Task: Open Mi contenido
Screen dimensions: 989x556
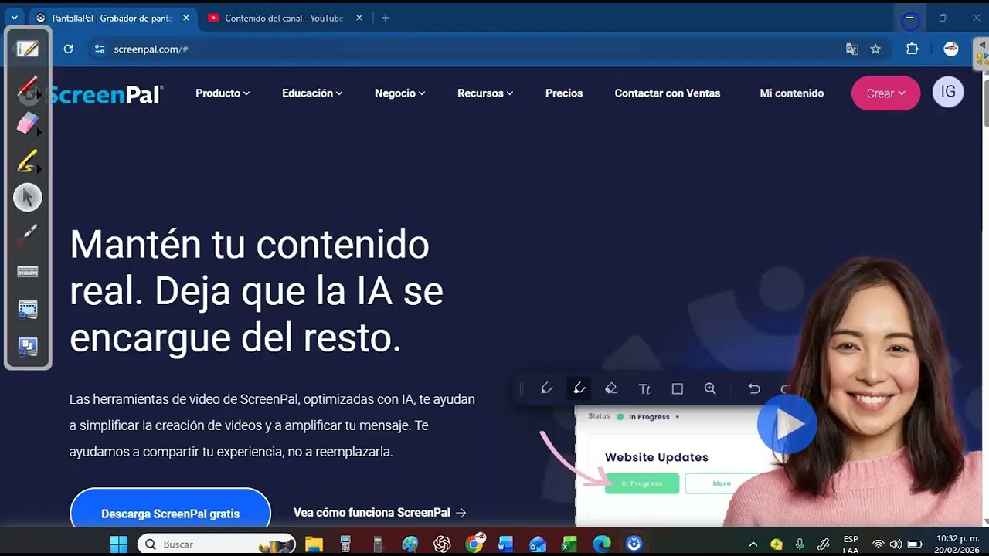Action: pos(792,93)
